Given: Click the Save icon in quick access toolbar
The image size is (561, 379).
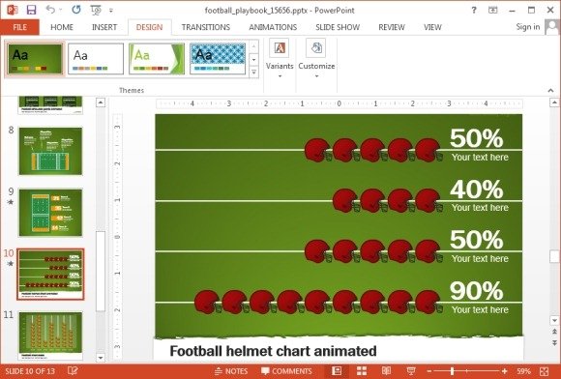Looking at the screenshot, I should coord(32,10).
